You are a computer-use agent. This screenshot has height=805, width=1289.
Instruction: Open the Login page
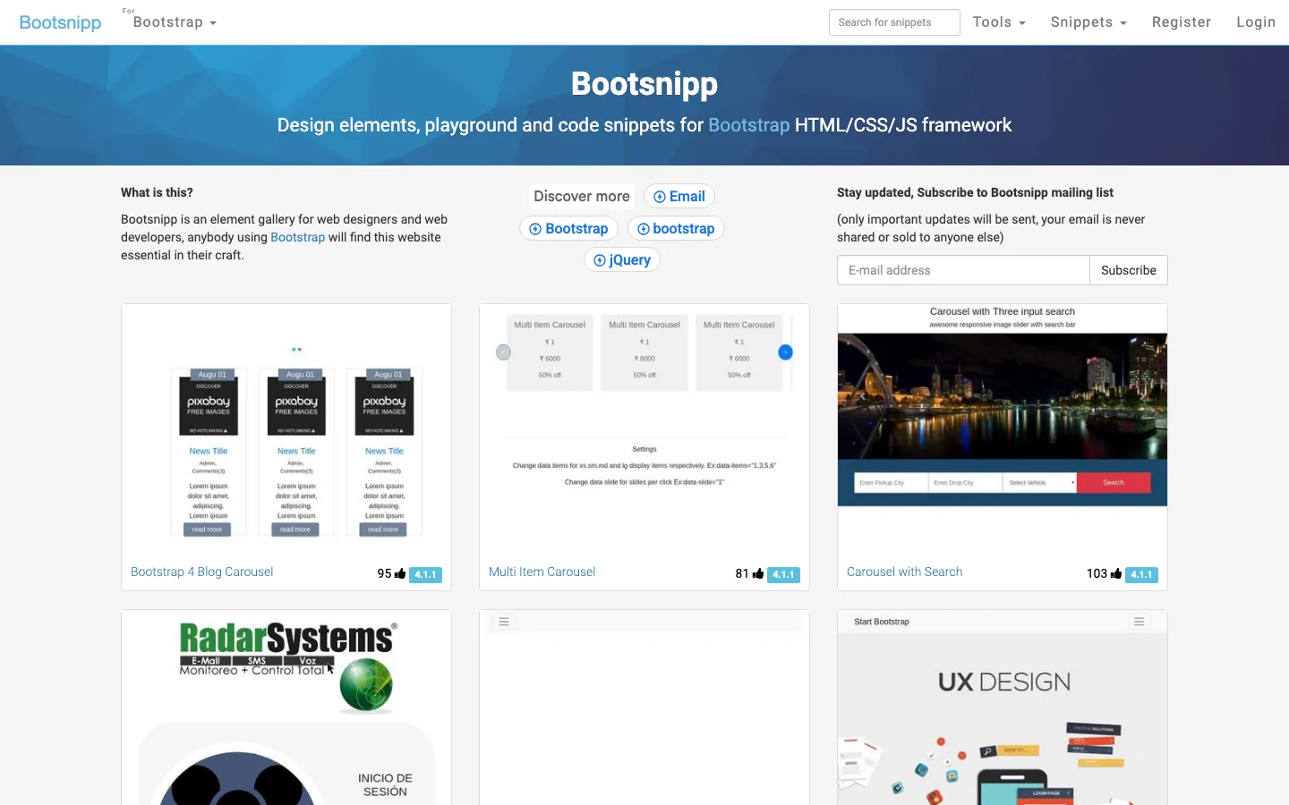point(1255,22)
